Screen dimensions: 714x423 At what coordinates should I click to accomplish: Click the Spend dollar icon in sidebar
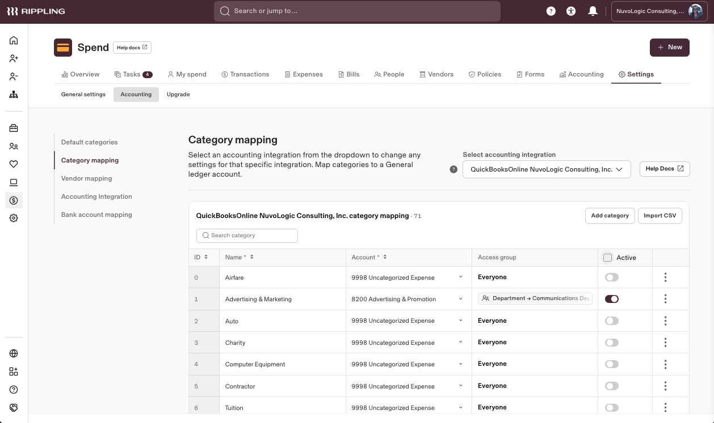(14, 200)
